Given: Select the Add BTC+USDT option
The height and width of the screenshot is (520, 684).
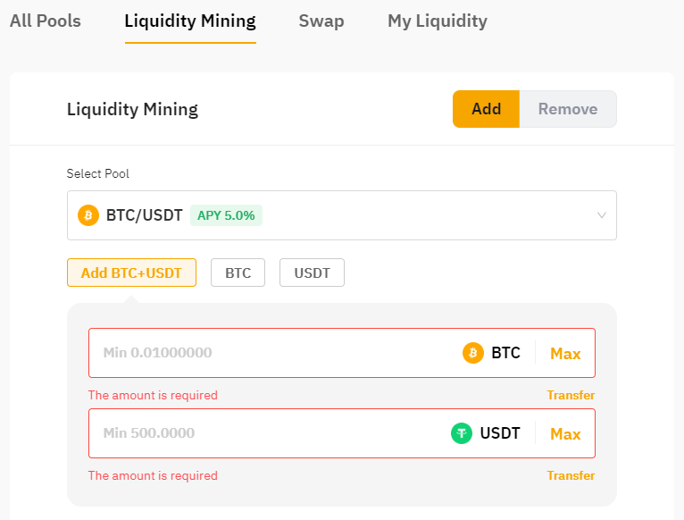Looking at the screenshot, I should 131,273.
